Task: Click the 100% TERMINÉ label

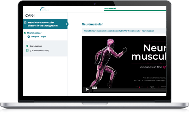Action: pyautogui.click(x=110, y=8)
